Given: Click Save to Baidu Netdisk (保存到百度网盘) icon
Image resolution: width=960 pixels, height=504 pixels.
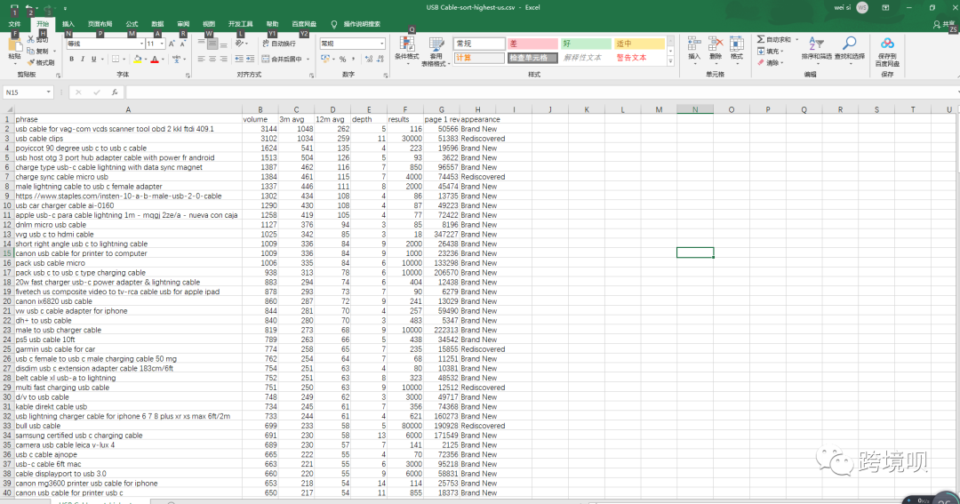Looking at the screenshot, I should (x=887, y=44).
